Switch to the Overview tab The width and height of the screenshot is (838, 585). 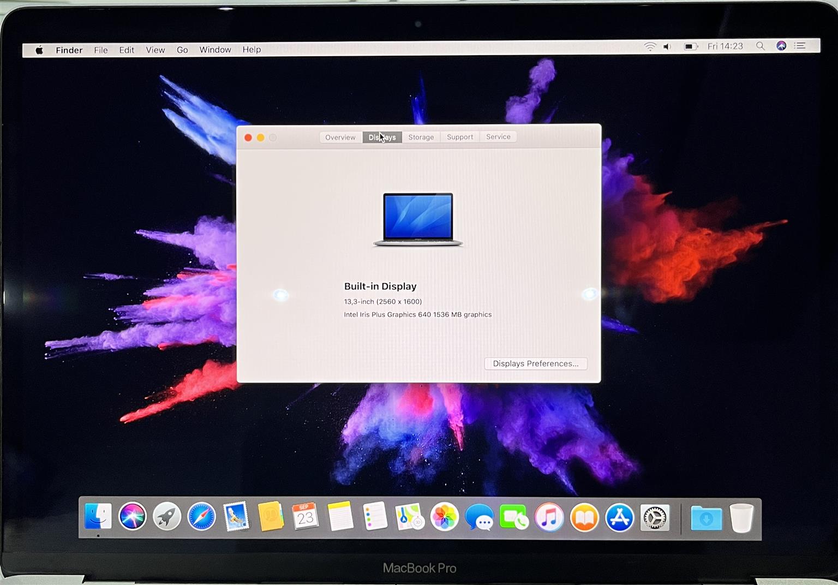coord(340,138)
